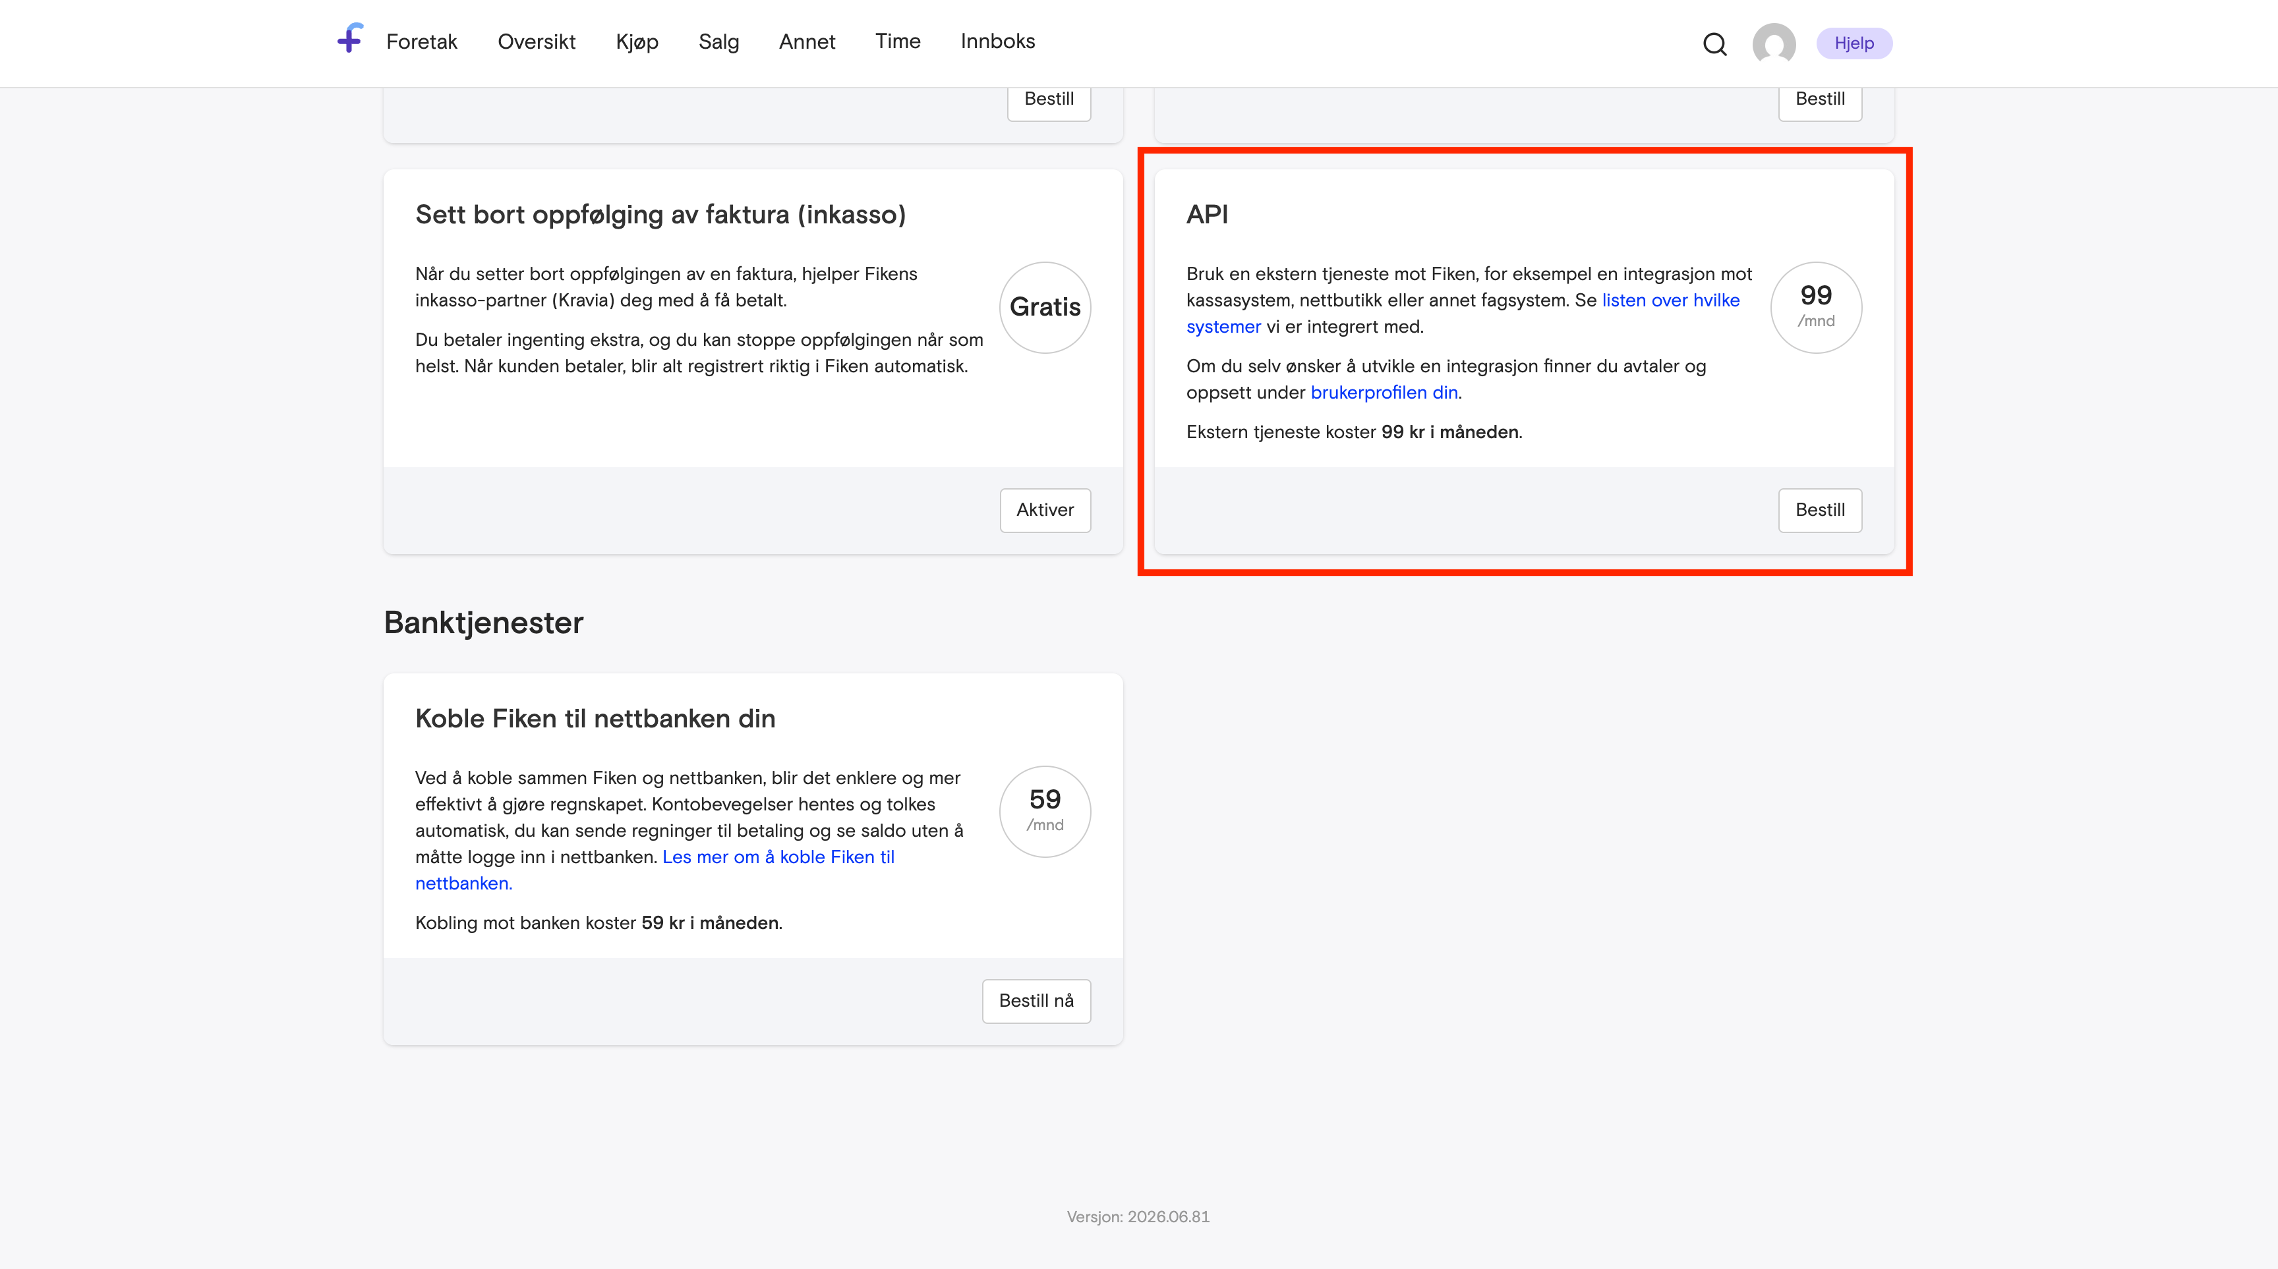Go to the Oversikt menu
This screenshot has height=1269, width=2278.
pyautogui.click(x=537, y=42)
